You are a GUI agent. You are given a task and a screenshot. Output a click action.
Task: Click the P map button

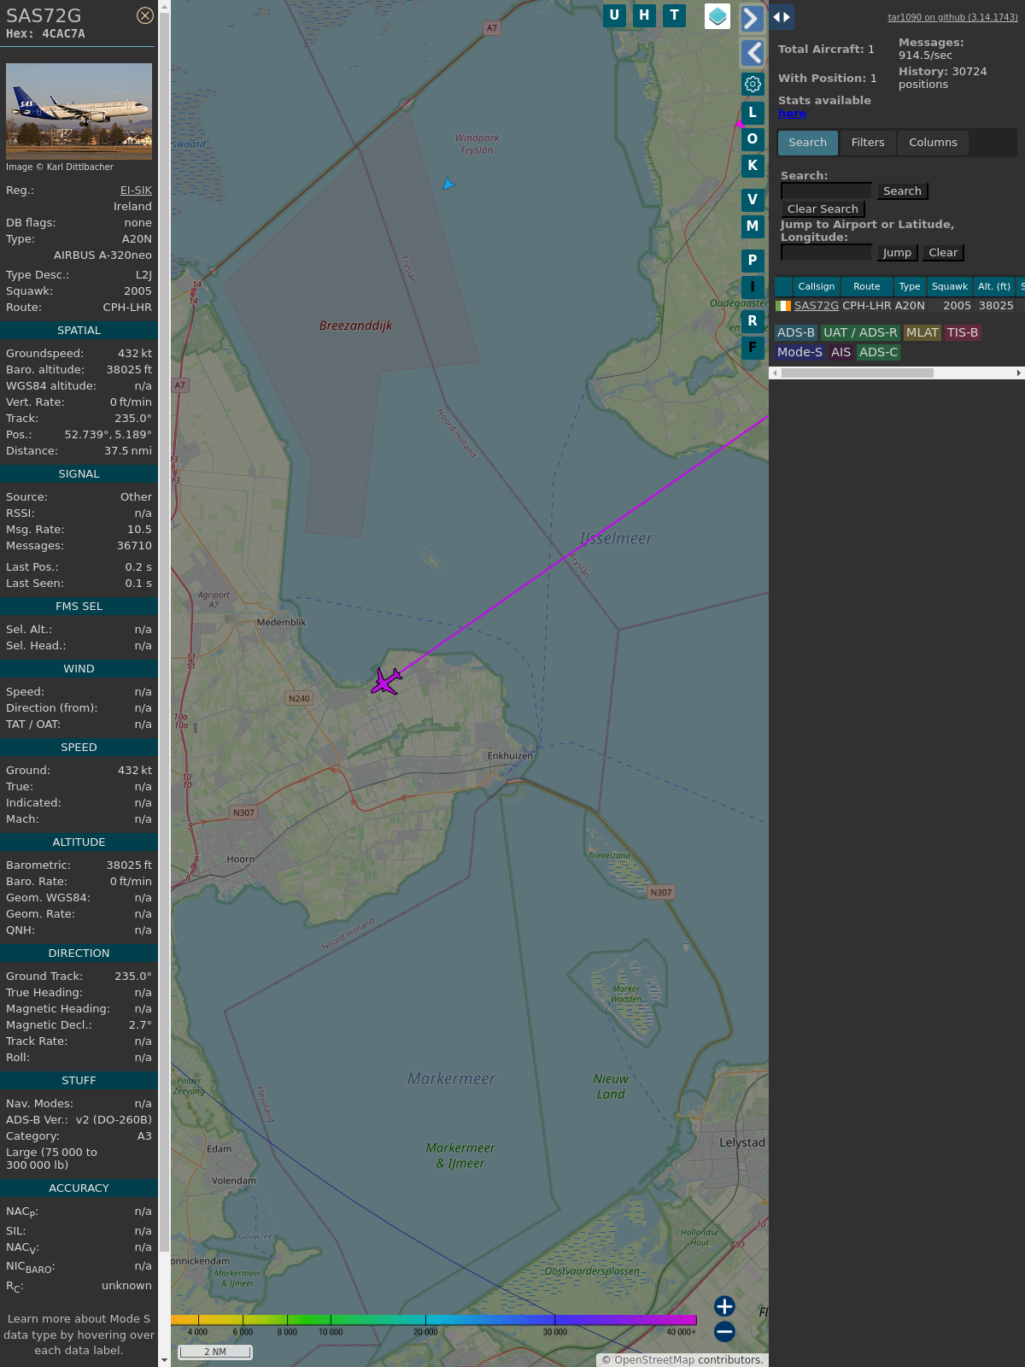(753, 260)
